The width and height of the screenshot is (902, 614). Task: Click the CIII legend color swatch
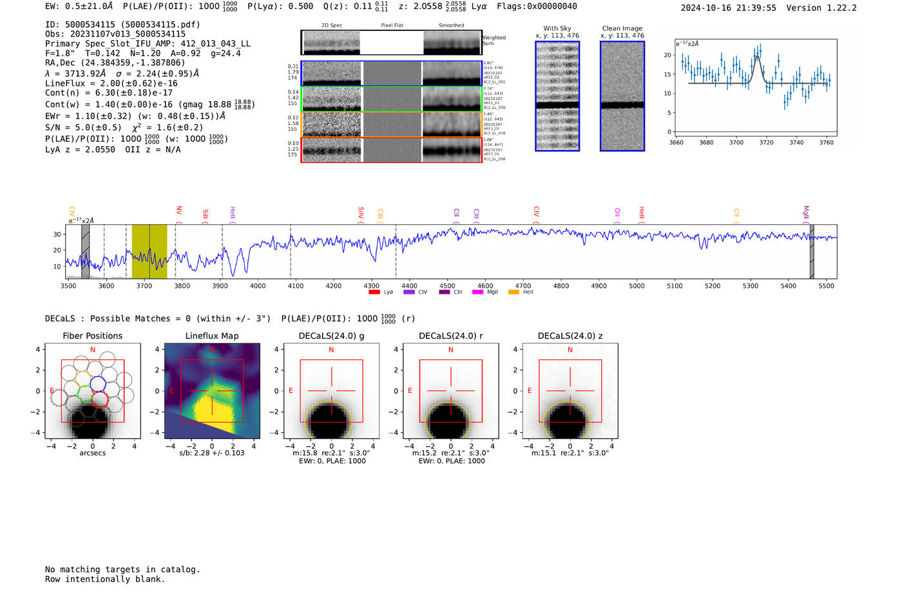pos(445,292)
